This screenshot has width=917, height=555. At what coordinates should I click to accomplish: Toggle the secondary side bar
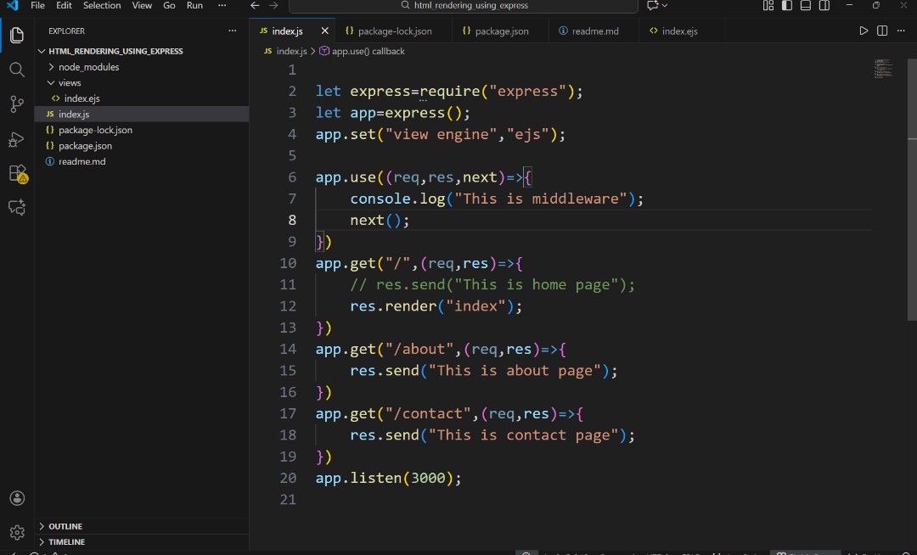824,5
